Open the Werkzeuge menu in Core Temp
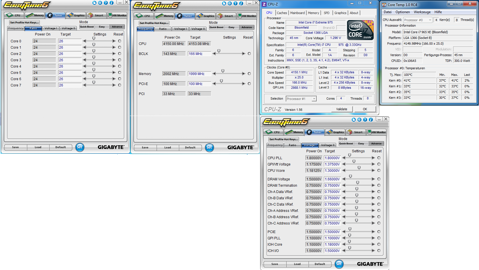This screenshot has width=479, height=270. point(422,12)
